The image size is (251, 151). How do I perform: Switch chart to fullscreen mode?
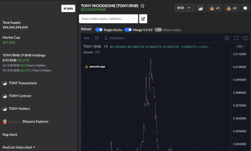click(x=236, y=38)
